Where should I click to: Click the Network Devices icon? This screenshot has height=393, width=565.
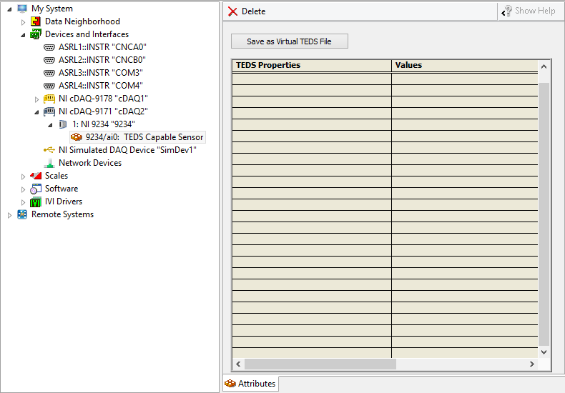(x=49, y=163)
